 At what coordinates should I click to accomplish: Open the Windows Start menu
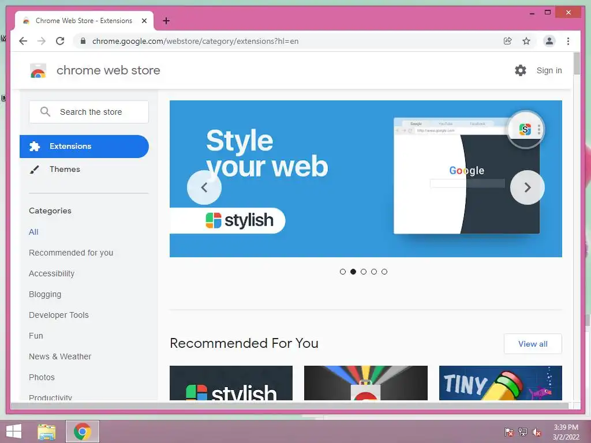[x=14, y=431]
